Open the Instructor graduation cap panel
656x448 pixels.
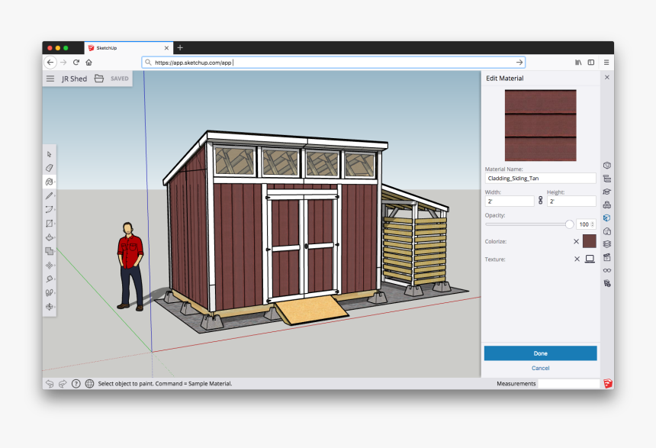607,192
